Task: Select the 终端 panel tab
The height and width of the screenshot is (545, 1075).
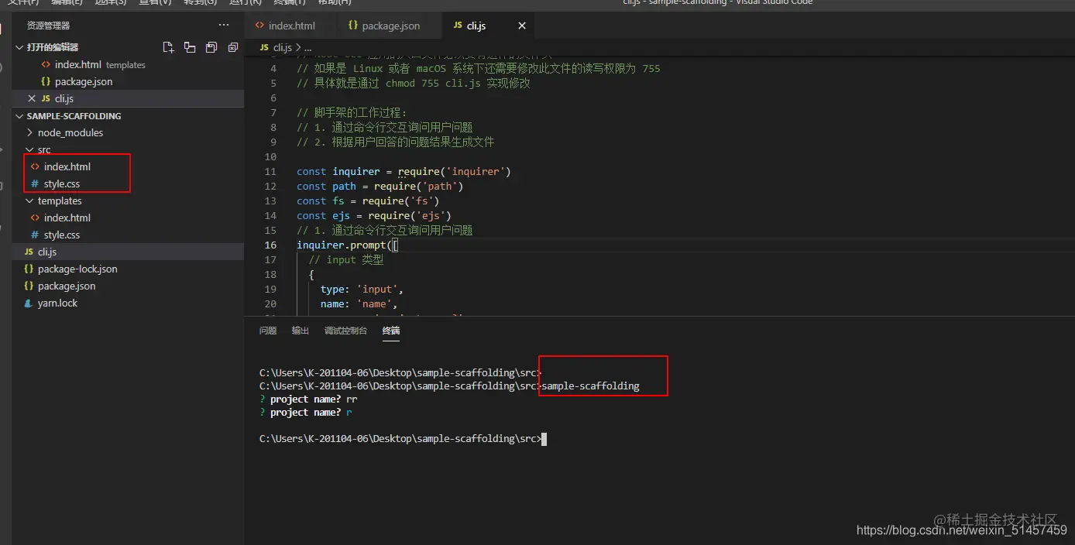Action: click(x=391, y=331)
